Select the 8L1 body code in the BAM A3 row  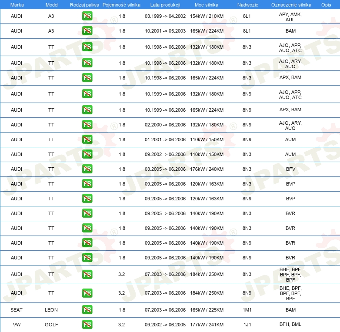pyautogui.click(x=247, y=31)
